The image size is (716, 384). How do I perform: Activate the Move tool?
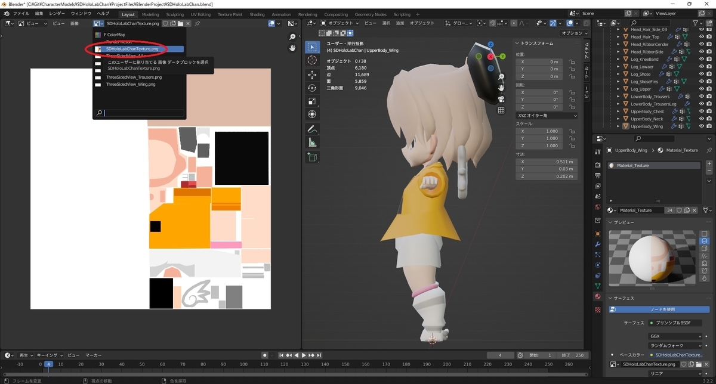312,75
